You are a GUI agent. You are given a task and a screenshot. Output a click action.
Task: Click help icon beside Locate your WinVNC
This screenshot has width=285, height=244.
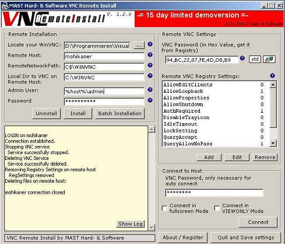click(150, 44)
